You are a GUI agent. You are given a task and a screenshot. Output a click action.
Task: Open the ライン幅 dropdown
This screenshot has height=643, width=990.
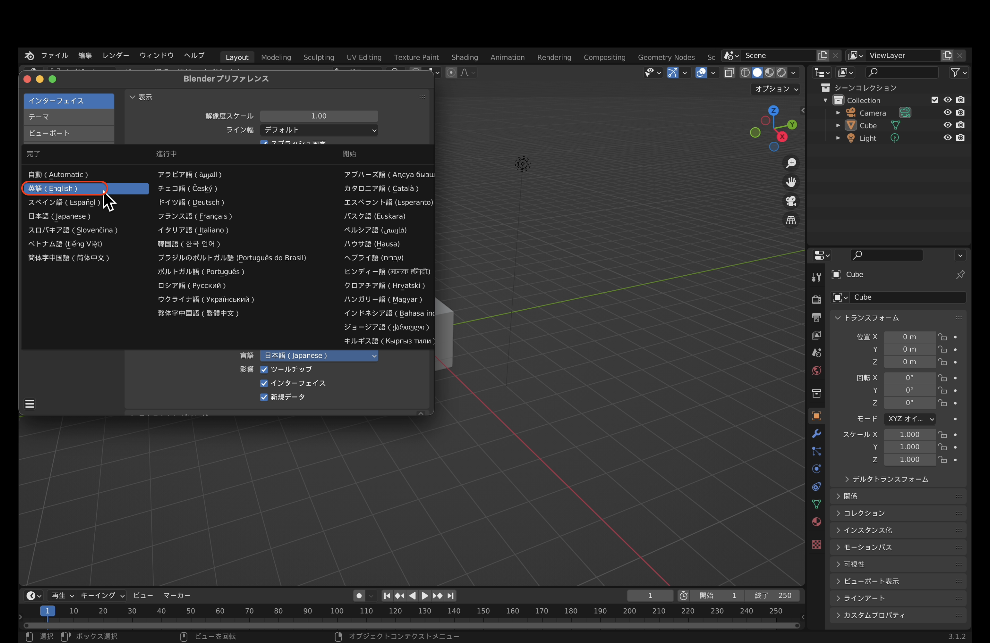(x=319, y=130)
